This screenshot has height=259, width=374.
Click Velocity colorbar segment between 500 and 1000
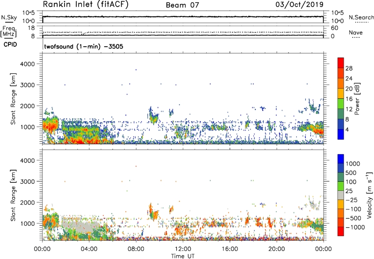[x=341, y=168]
